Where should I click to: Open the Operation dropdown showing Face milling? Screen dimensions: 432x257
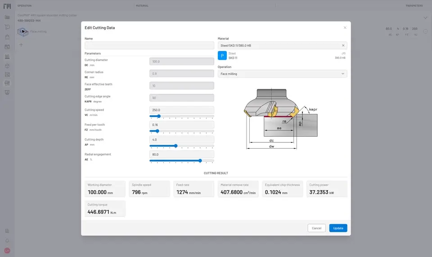[x=283, y=74]
